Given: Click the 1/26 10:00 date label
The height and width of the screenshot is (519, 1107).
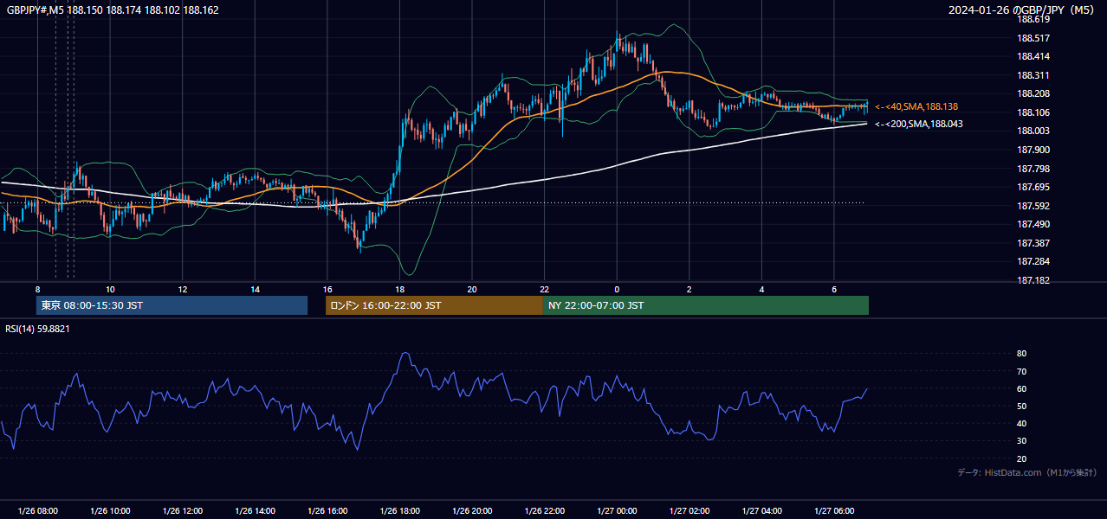Looking at the screenshot, I should [x=110, y=510].
